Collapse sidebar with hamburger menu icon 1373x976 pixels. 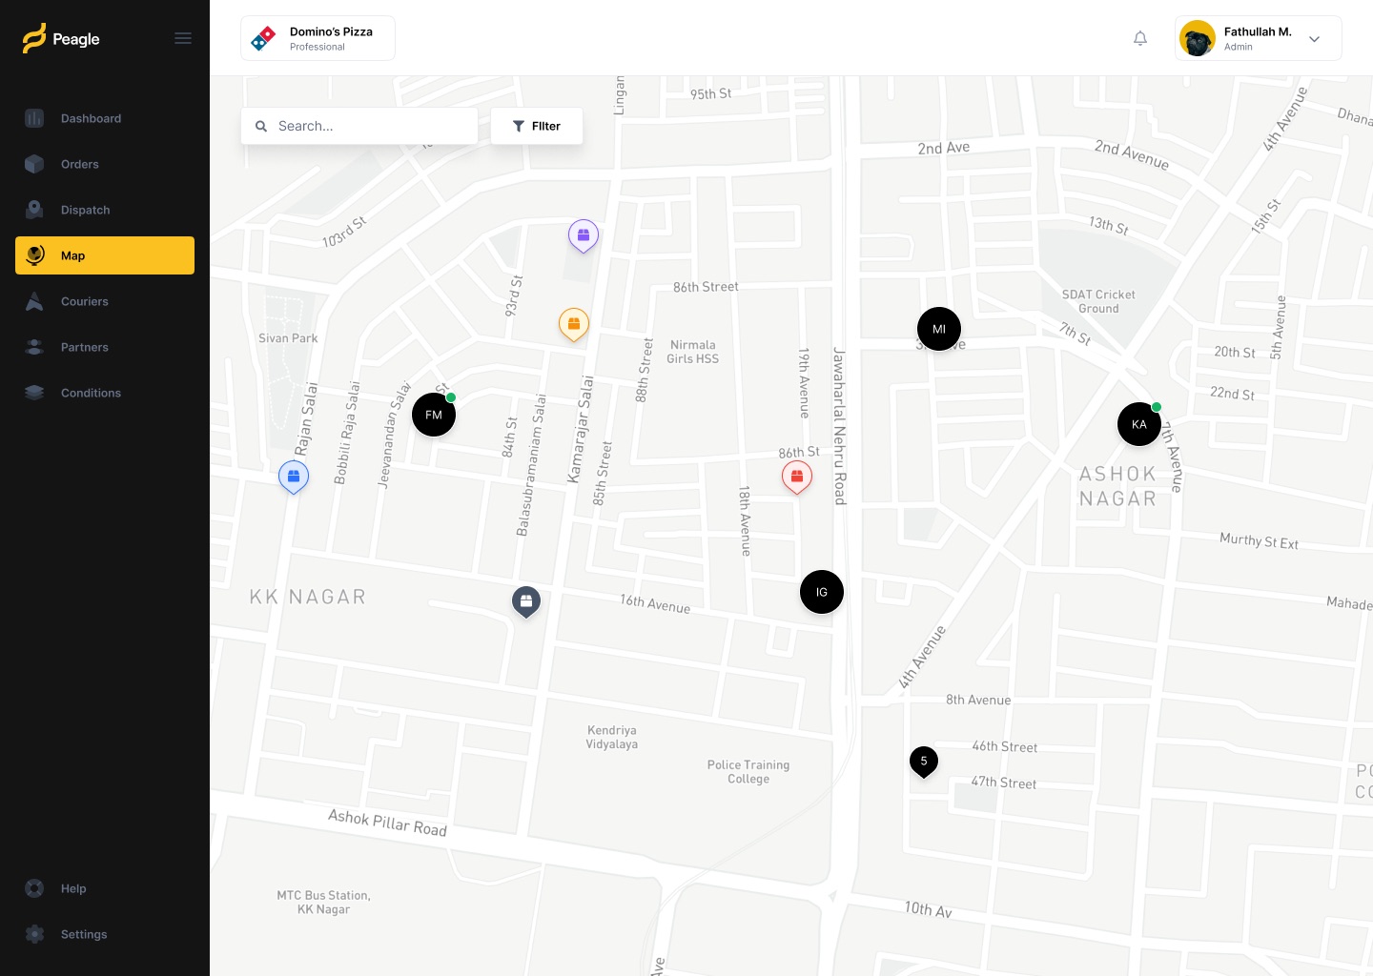[x=183, y=38]
